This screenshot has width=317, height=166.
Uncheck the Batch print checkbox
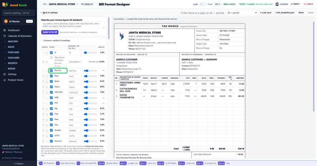pyautogui.click(x=52, y=81)
